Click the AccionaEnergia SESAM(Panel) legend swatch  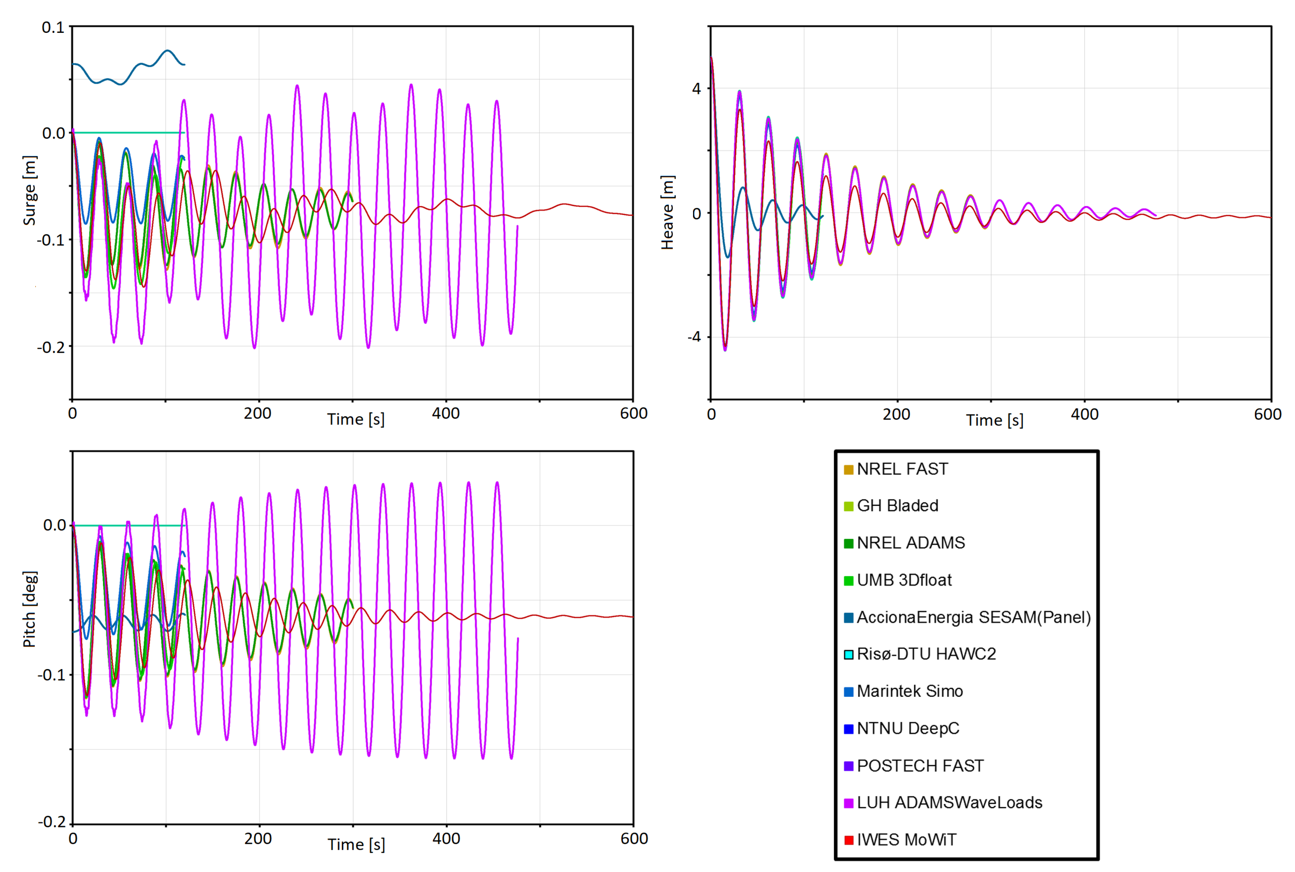point(848,618)
